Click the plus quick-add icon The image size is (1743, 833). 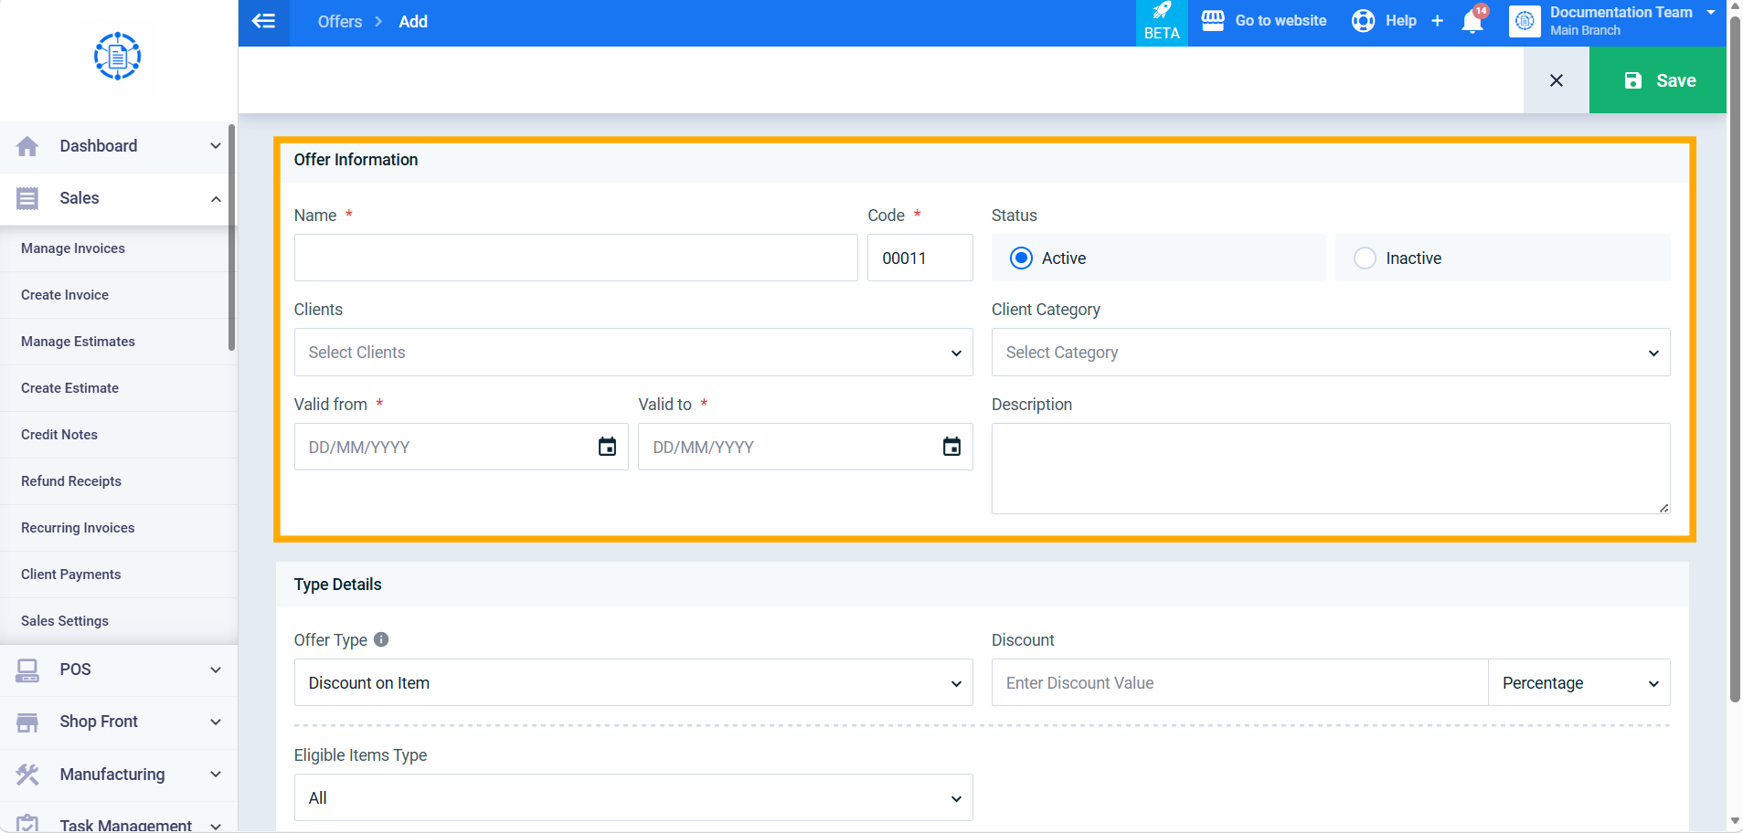(x=1438, y=21)
